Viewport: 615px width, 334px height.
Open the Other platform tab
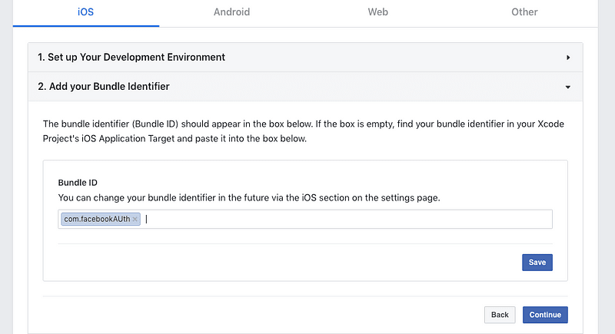tap(524, 12)
